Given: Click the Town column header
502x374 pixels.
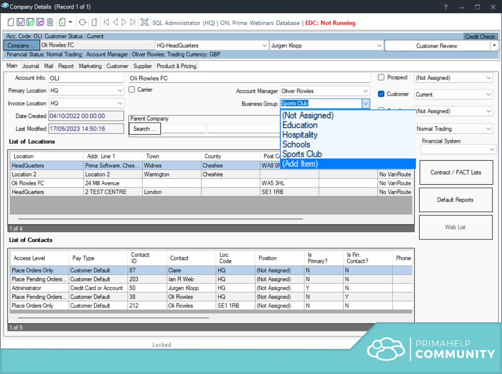Looking at the screenshot, I should pyautogui.click(x=172, y=156).
